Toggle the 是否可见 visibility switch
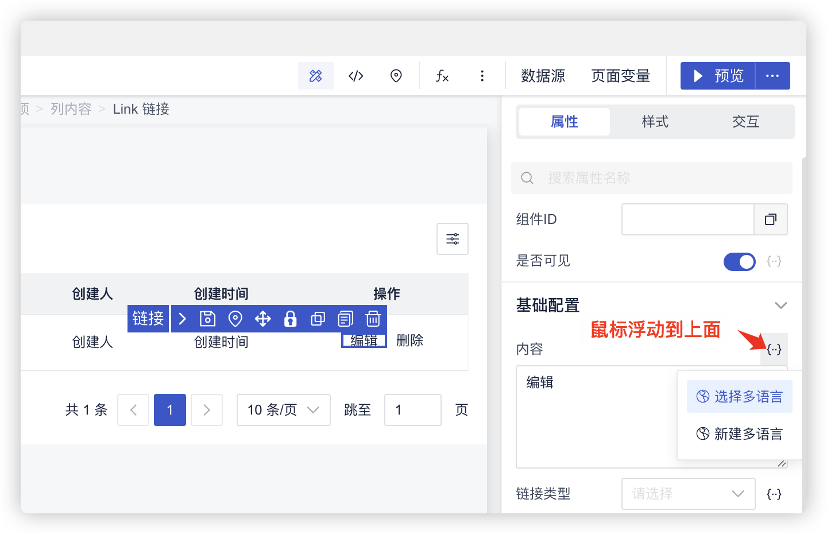827x534 pixels. click(x=739, y=262)
